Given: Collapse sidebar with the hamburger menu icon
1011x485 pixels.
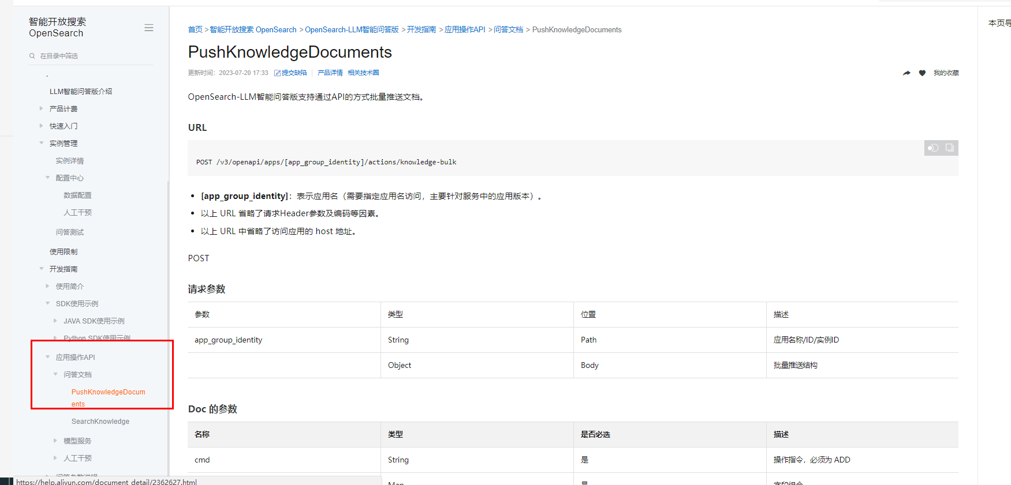Looking at the screenshot, I should point(149,28).
